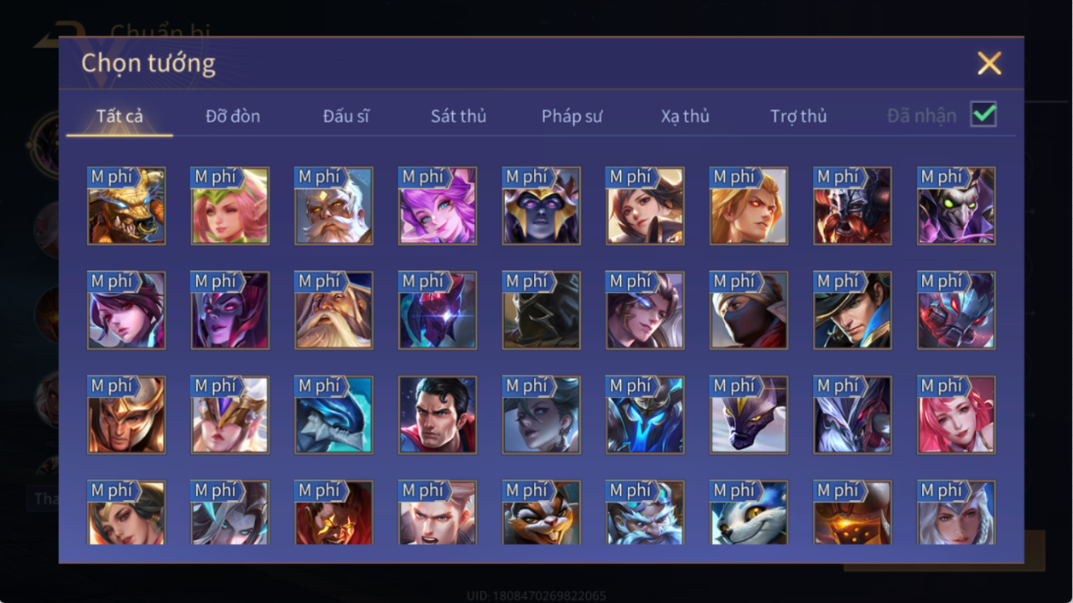Filter heroes by Xạ thủ tab
The width and height of the screenshot is (1073, 603).
tap(685, 116)
